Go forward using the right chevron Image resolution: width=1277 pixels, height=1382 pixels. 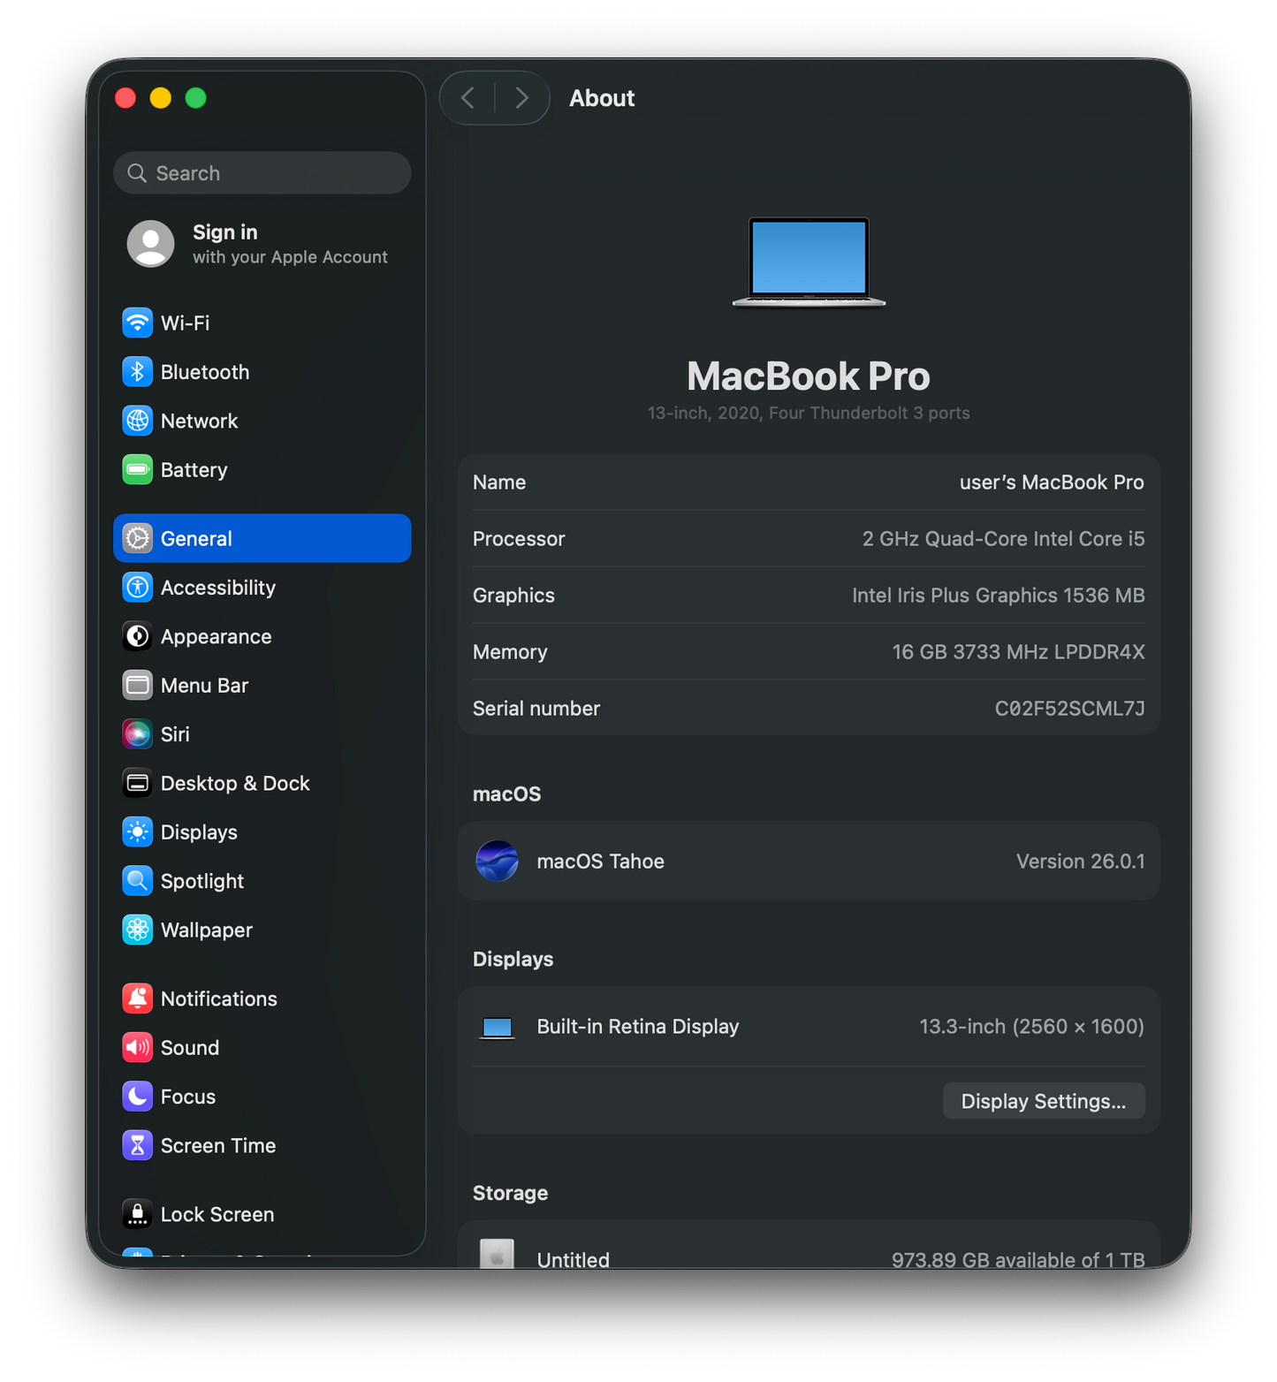pyautogui.click(x=521, y=98)
